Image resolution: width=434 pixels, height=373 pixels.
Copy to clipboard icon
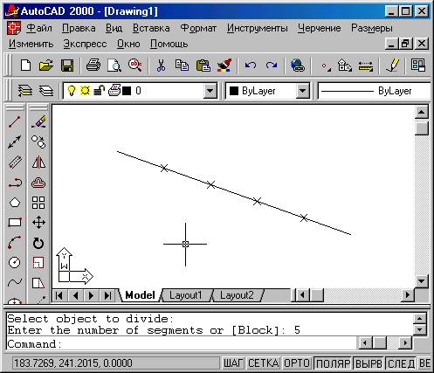182,66
